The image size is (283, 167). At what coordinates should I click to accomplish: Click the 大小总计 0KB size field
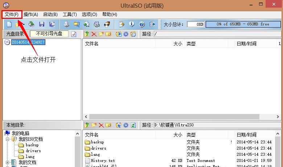click(196, 24)
